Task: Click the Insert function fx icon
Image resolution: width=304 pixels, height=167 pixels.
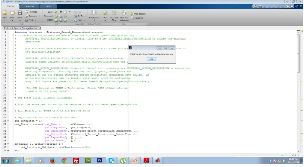Action: 61,12
